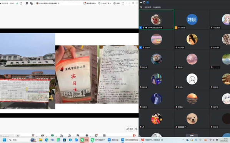Click the magnifier zoom icon beside 批注

coord(136,129)
